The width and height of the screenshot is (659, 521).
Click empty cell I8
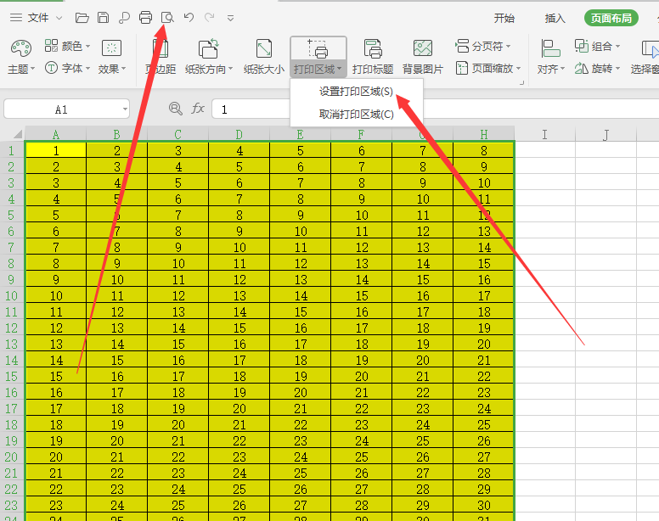[x=544, y=263]
